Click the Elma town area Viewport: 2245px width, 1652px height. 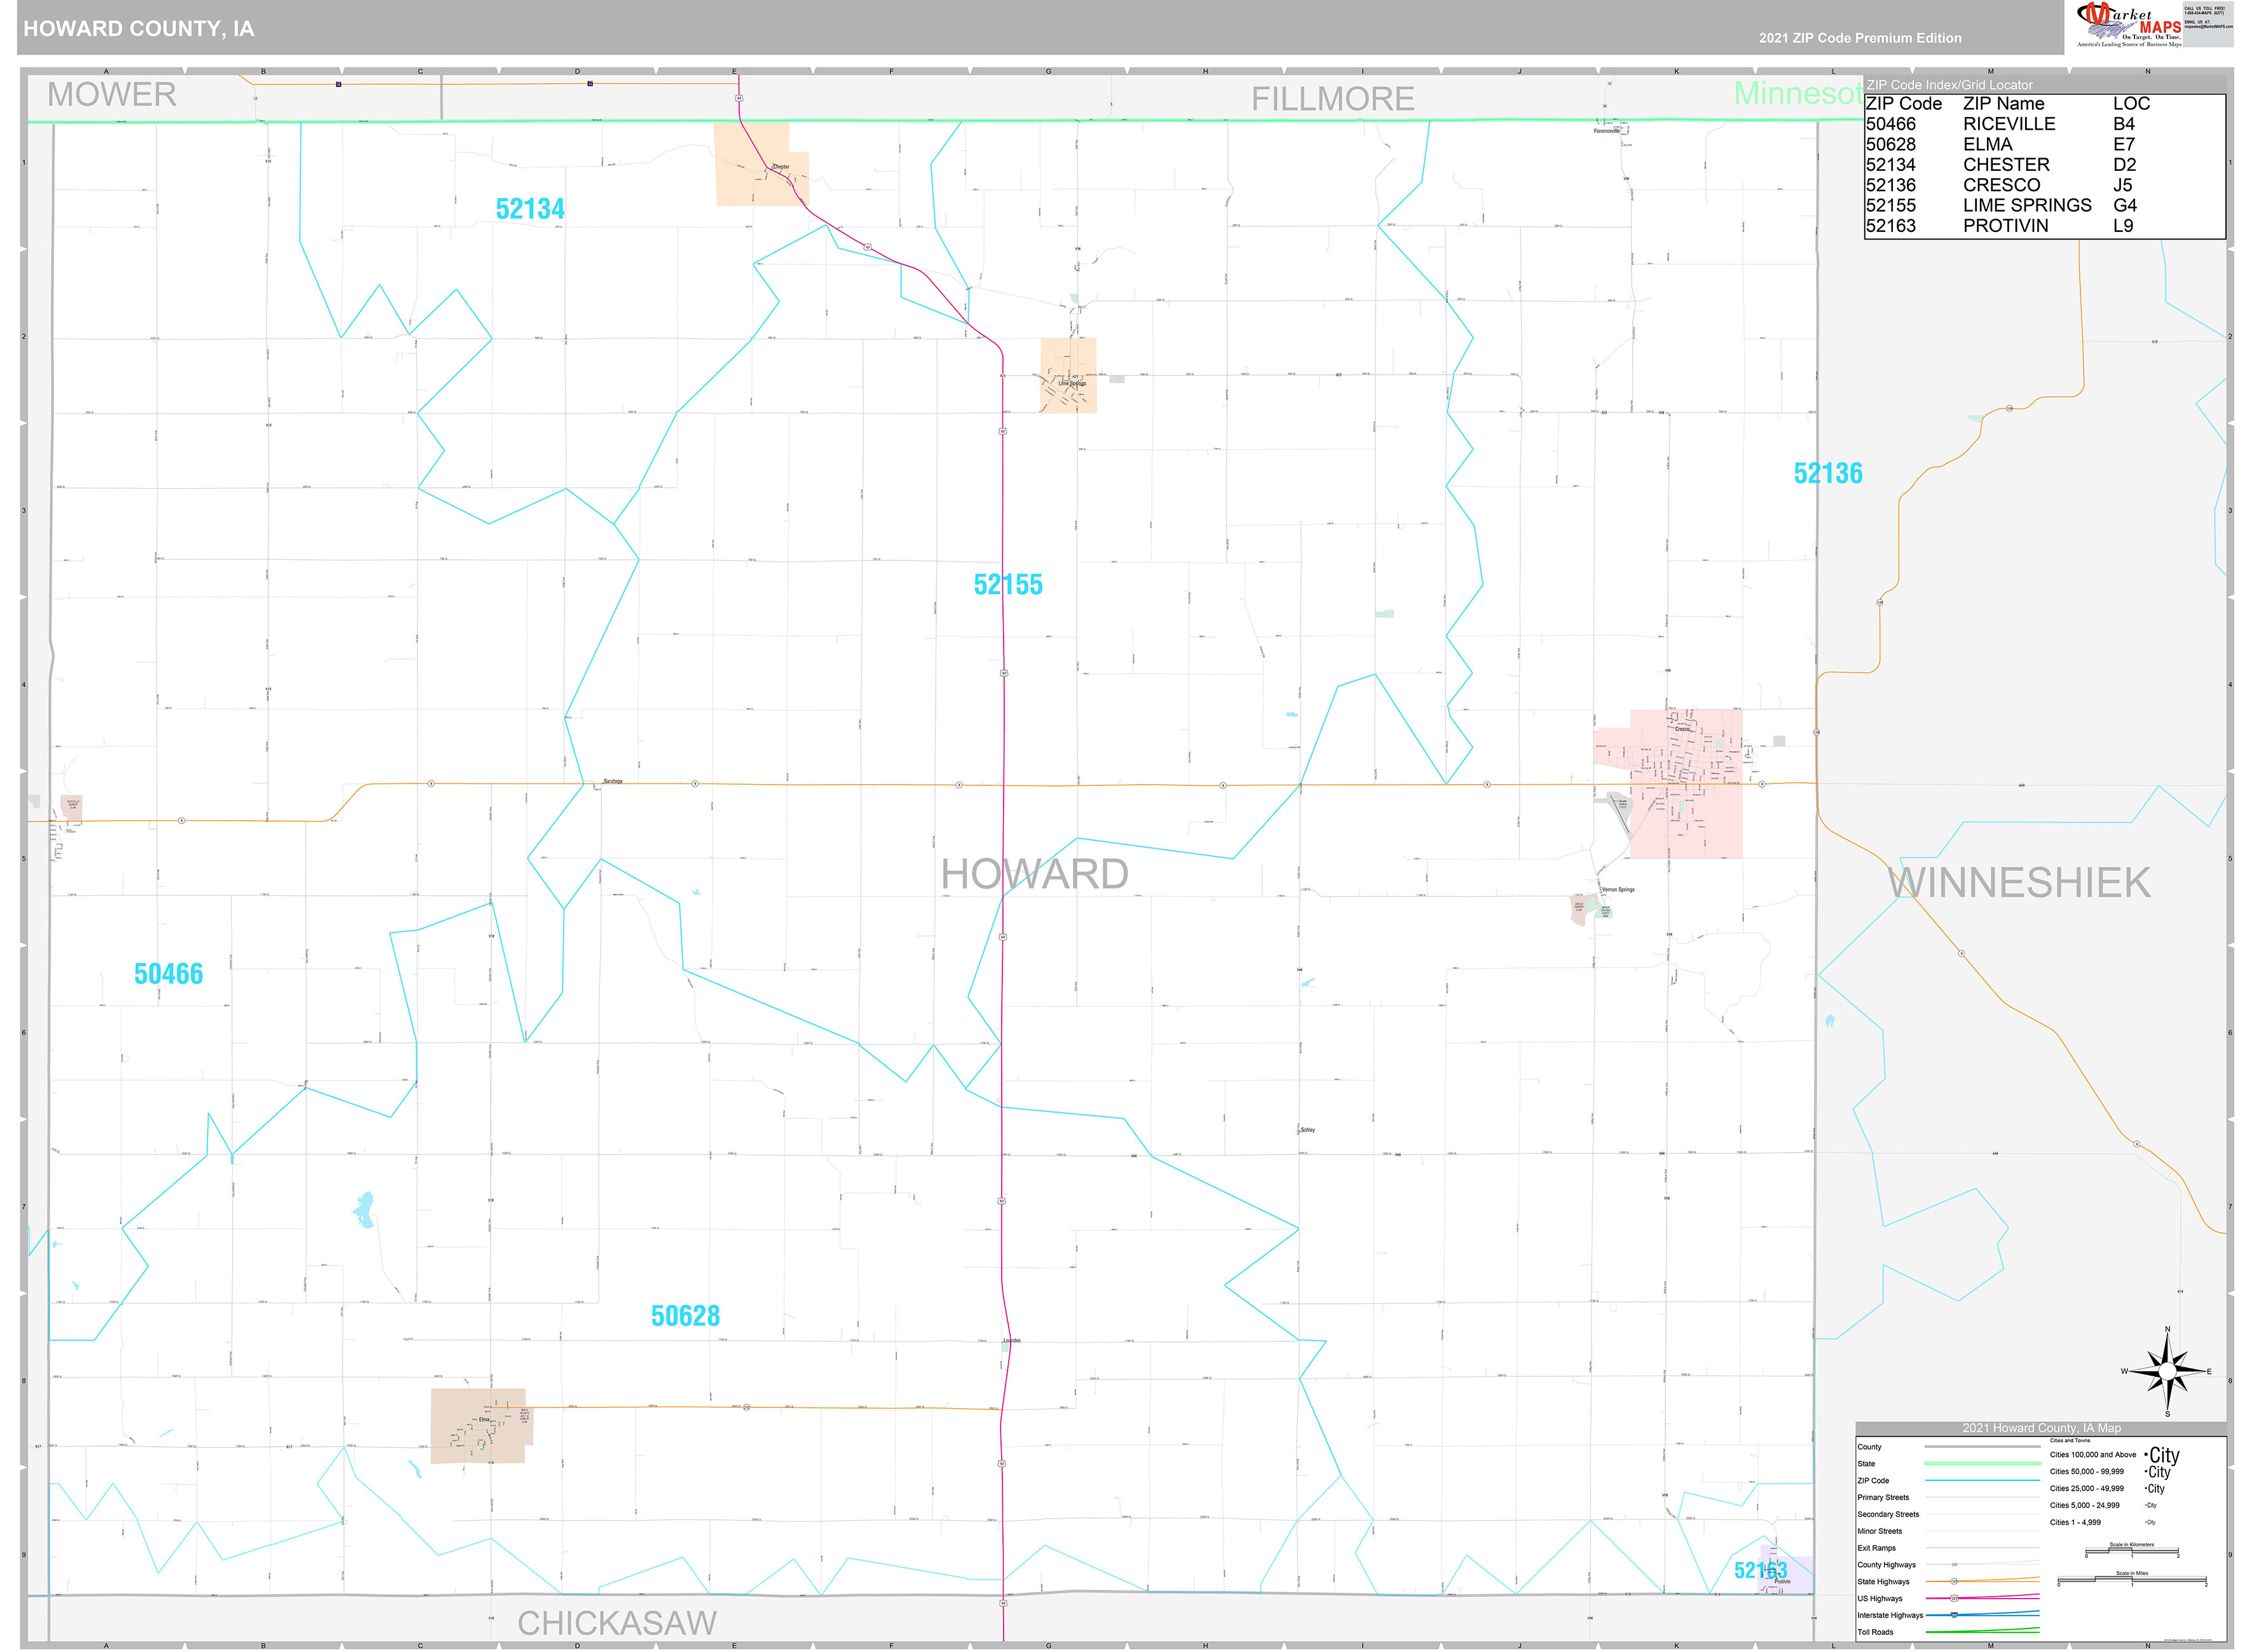(477, 1426)
